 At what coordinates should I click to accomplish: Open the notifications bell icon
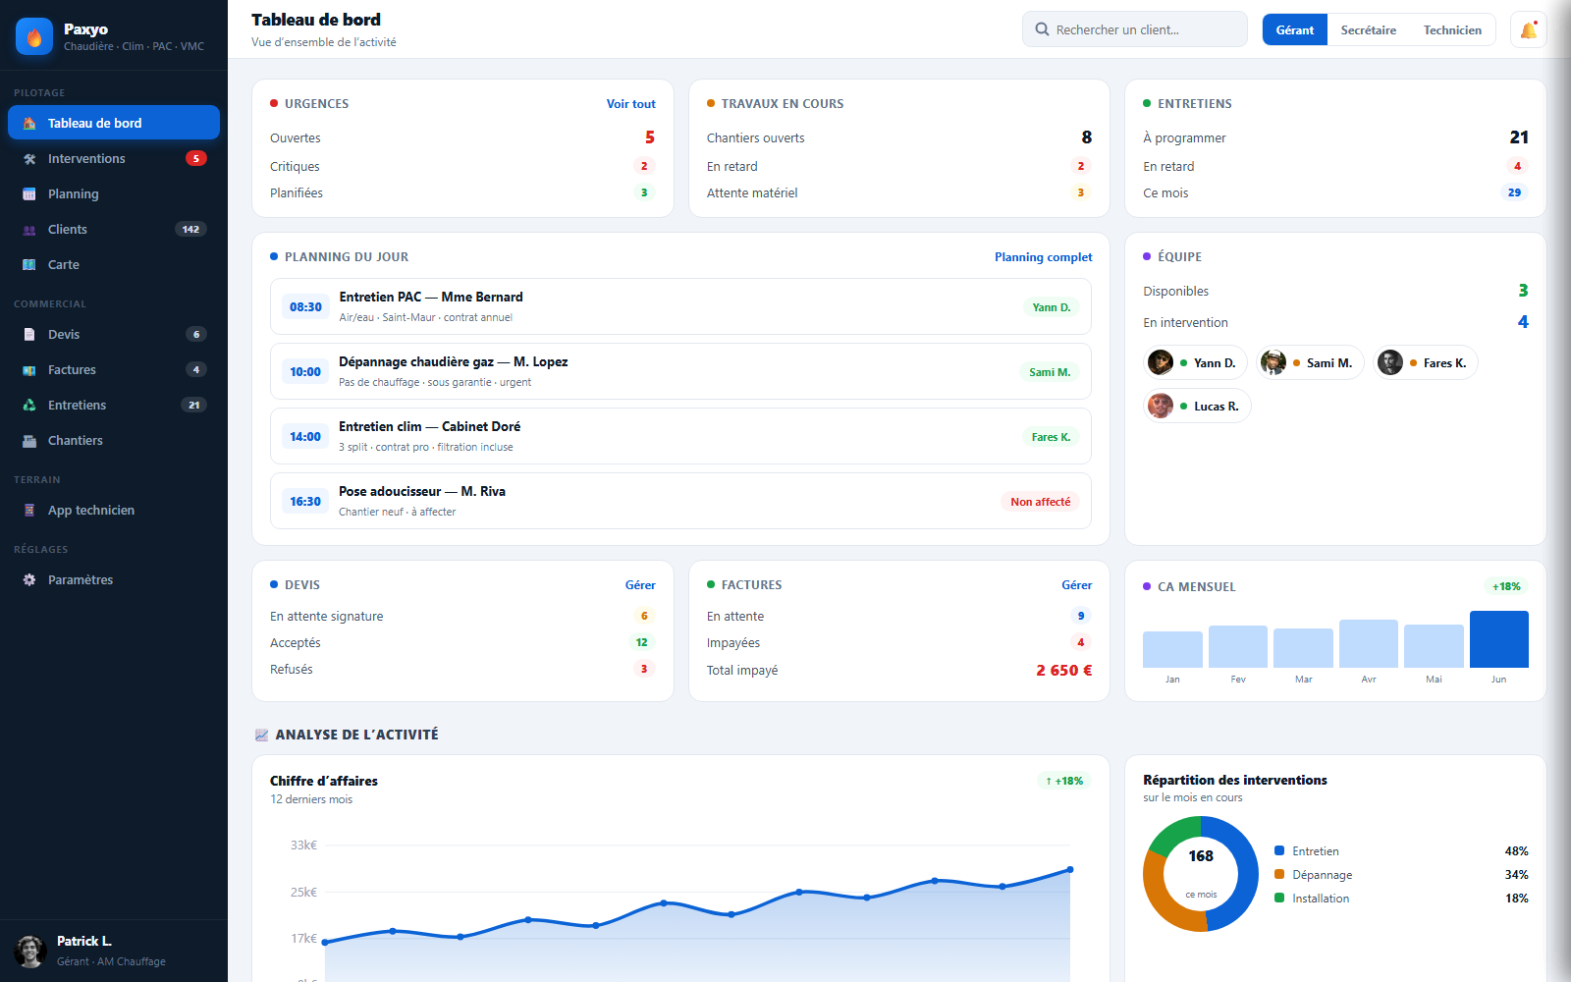pyautogui.click(x=1528, y=29)
